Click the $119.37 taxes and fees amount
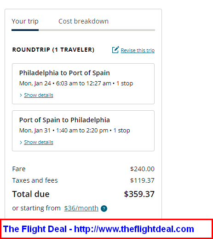Viewport: 213px width, 239px height. pos(142,180)
